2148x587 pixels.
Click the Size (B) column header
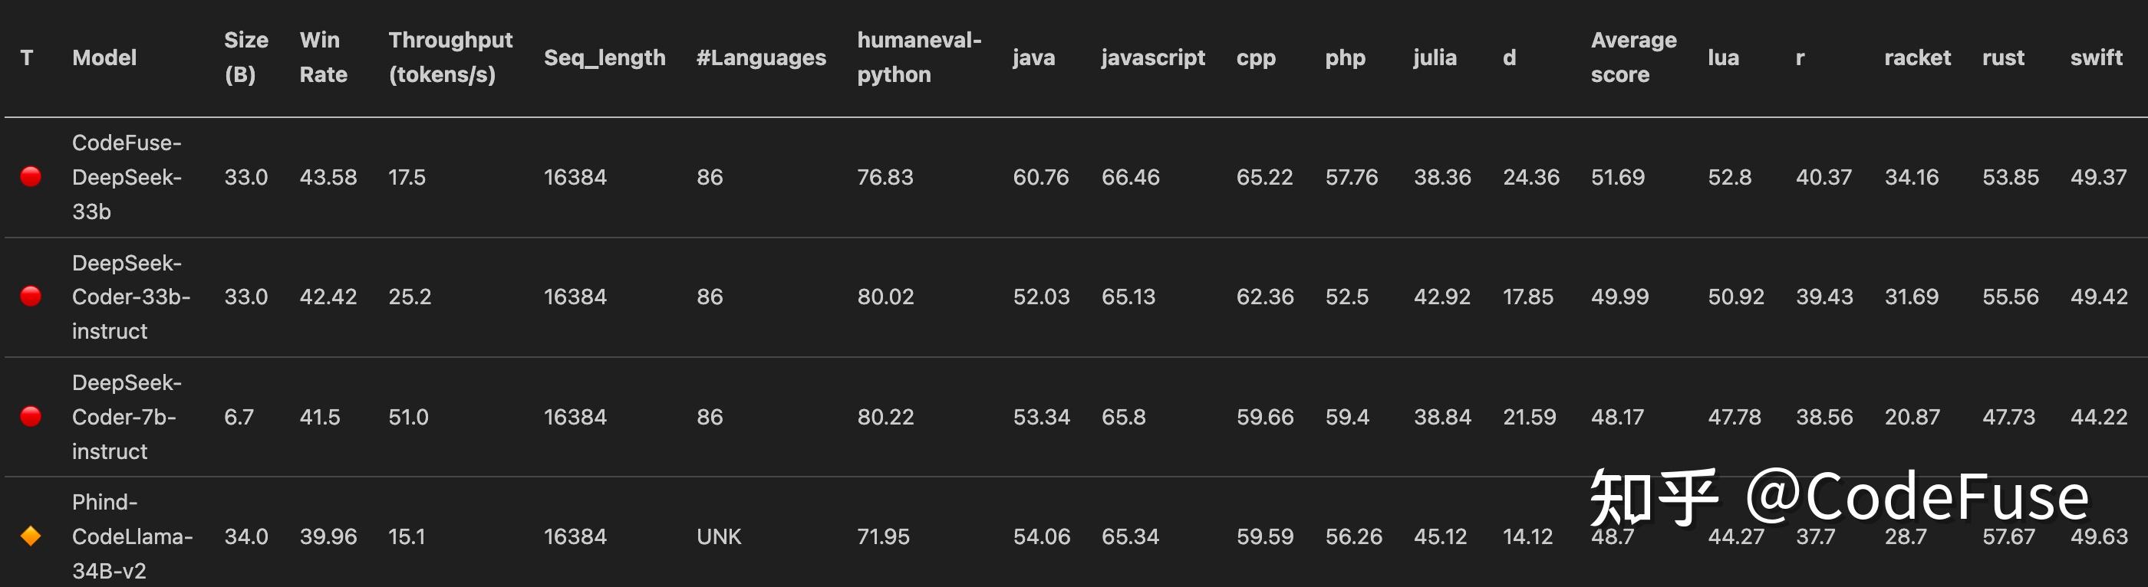pos(246,57)
